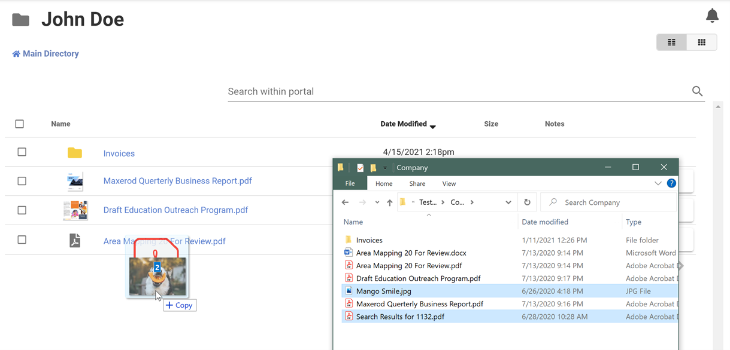Click the Draft Education Outreach thumbnail in portal

coord(75,210)
